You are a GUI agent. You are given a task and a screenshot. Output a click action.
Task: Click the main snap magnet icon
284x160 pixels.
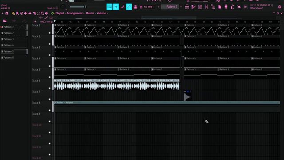141,7
